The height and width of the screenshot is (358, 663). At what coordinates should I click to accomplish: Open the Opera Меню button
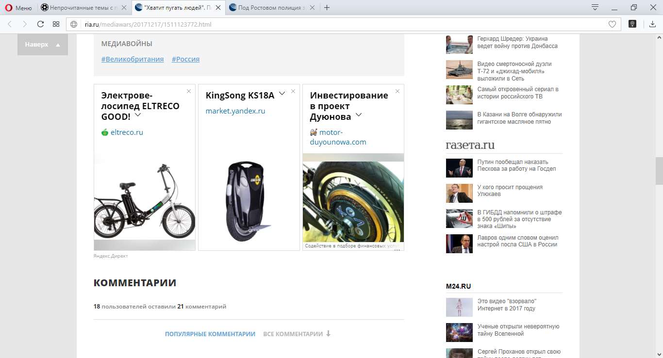(18, 7)
